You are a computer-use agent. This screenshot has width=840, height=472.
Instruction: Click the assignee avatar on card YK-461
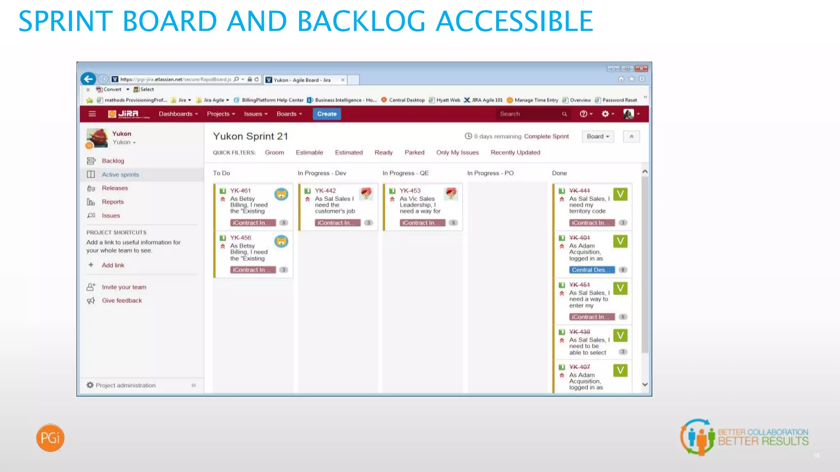281,194
